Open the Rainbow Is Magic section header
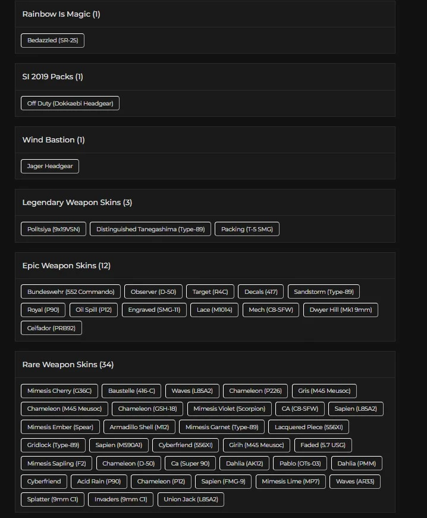Screen dimensions: 427x518 tap(205, 14)
